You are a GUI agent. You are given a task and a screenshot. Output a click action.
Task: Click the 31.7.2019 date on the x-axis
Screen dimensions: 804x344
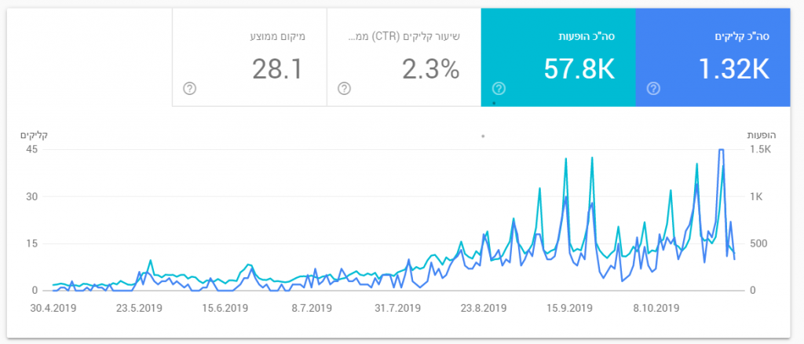(x=397, y=308)
